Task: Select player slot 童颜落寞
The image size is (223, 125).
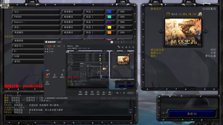Action: click(x=28, y=41)
